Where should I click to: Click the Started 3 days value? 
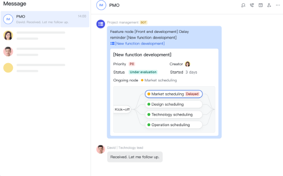coord(191,72)
